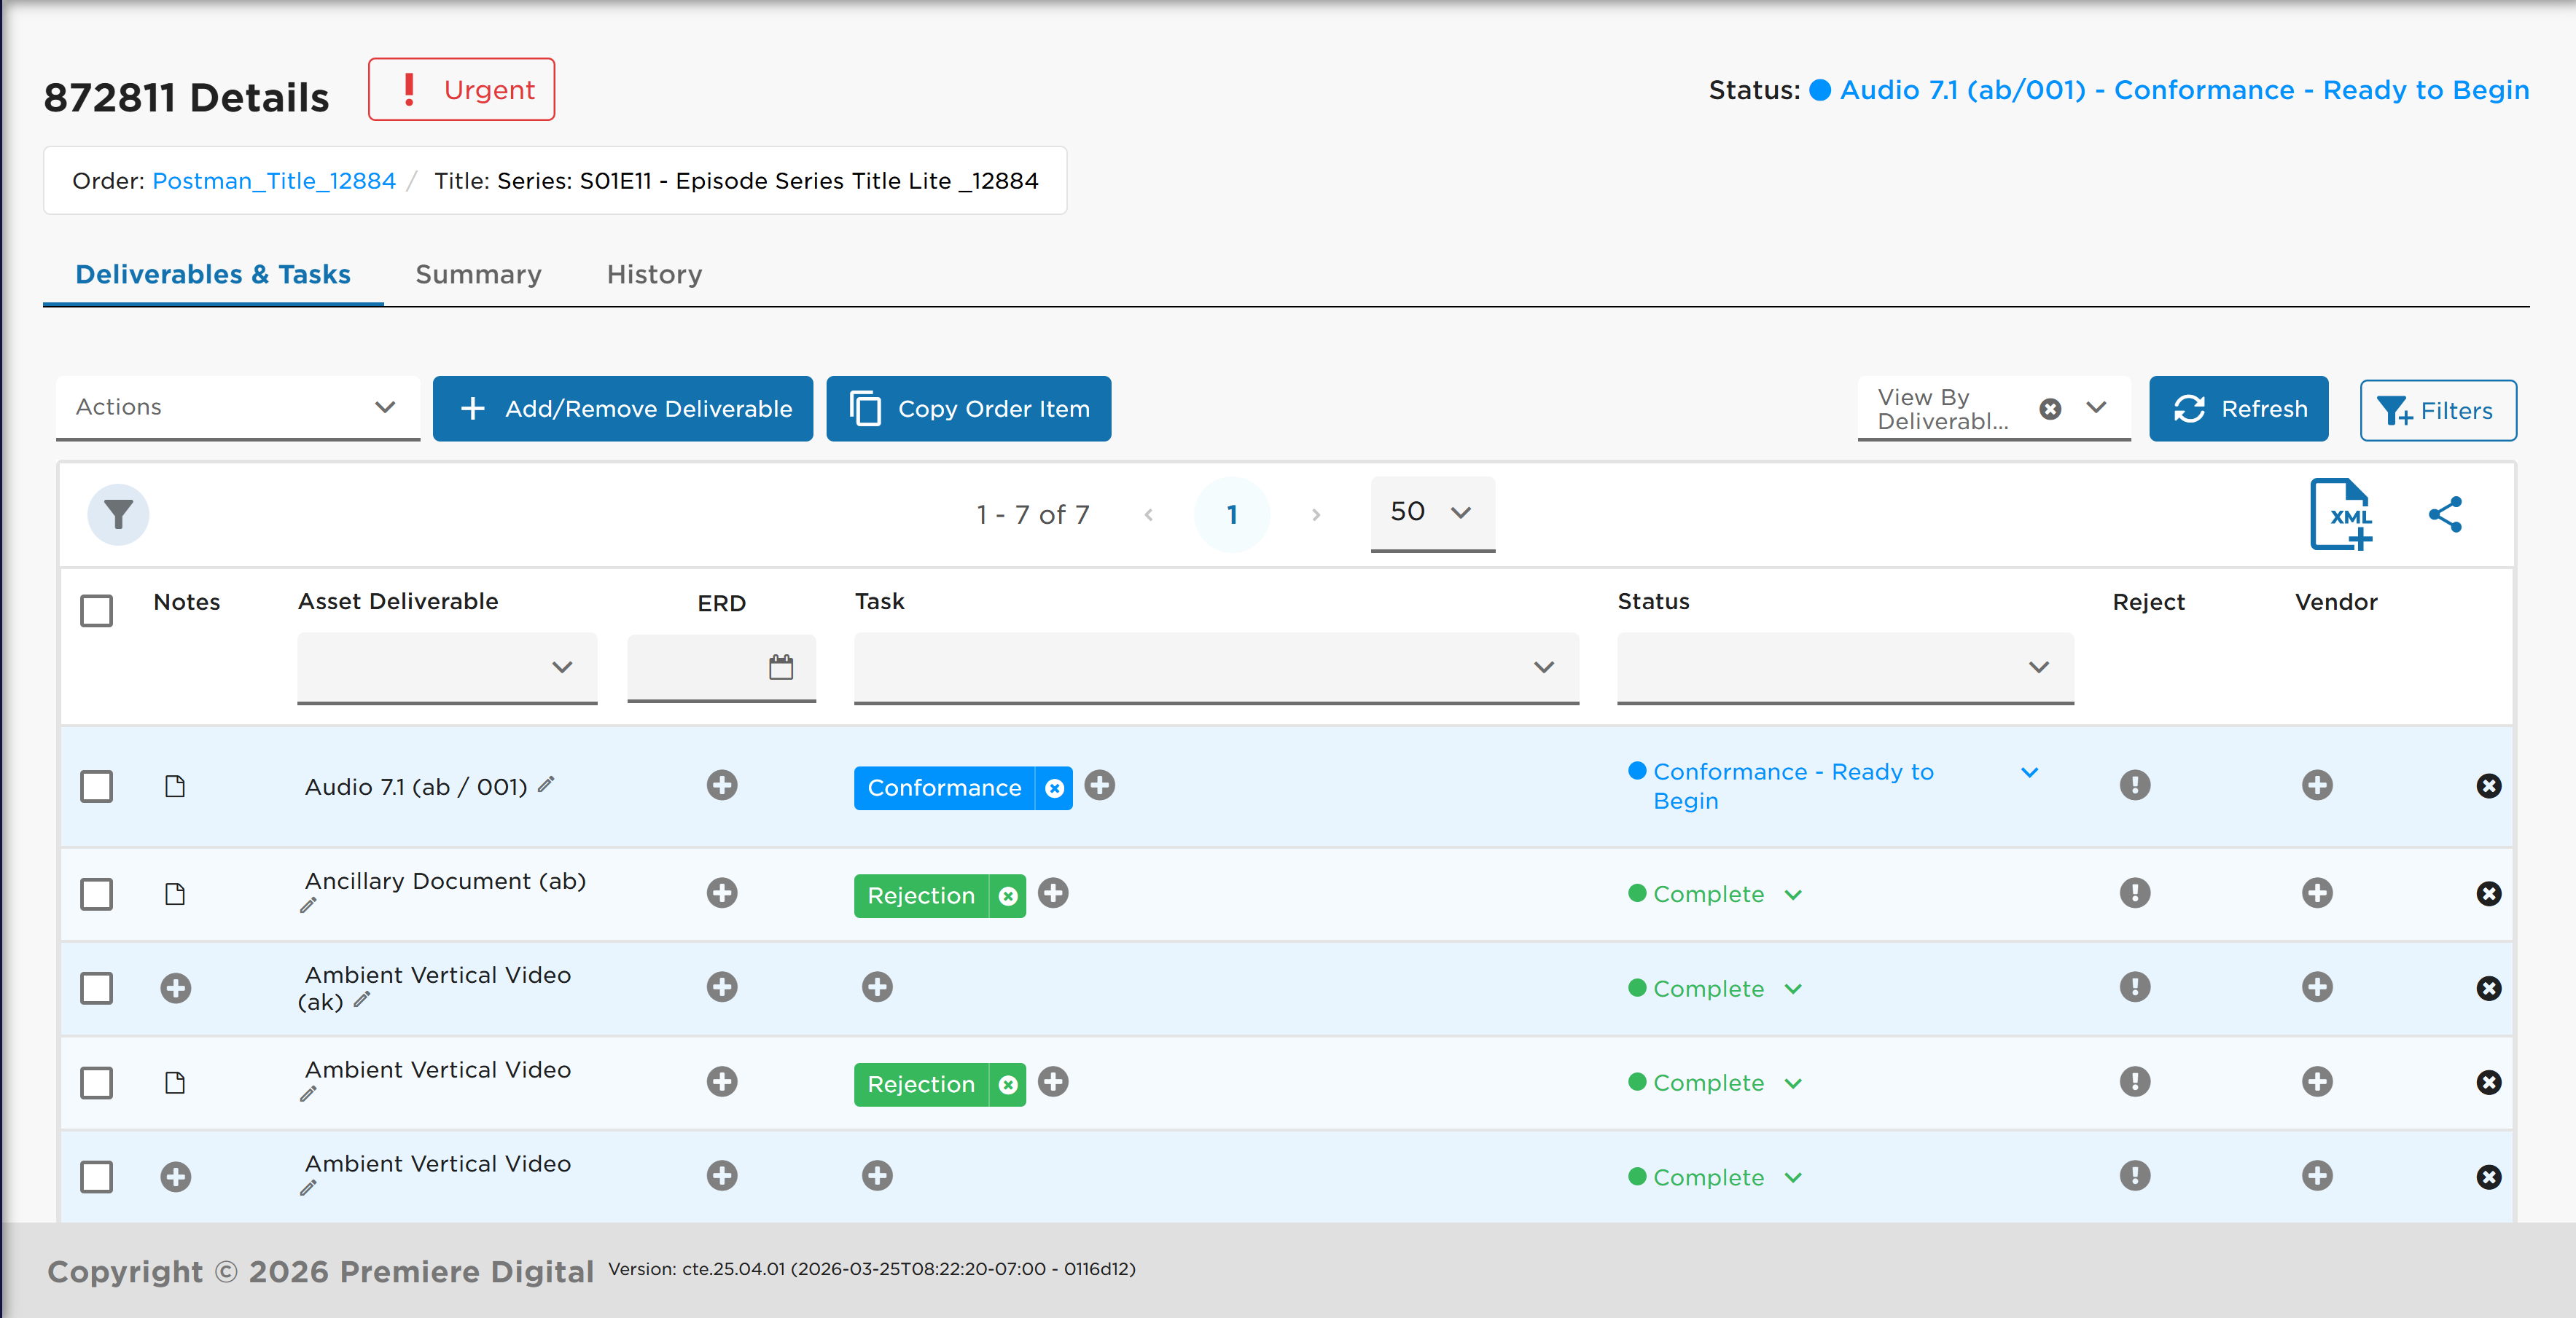Go to the previous page arrow
Viewport: 2576px width, 1318px height.
coord(1149,516)
